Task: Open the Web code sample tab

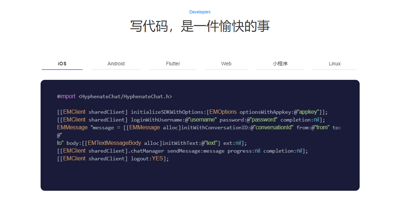Action: [226, 64]
